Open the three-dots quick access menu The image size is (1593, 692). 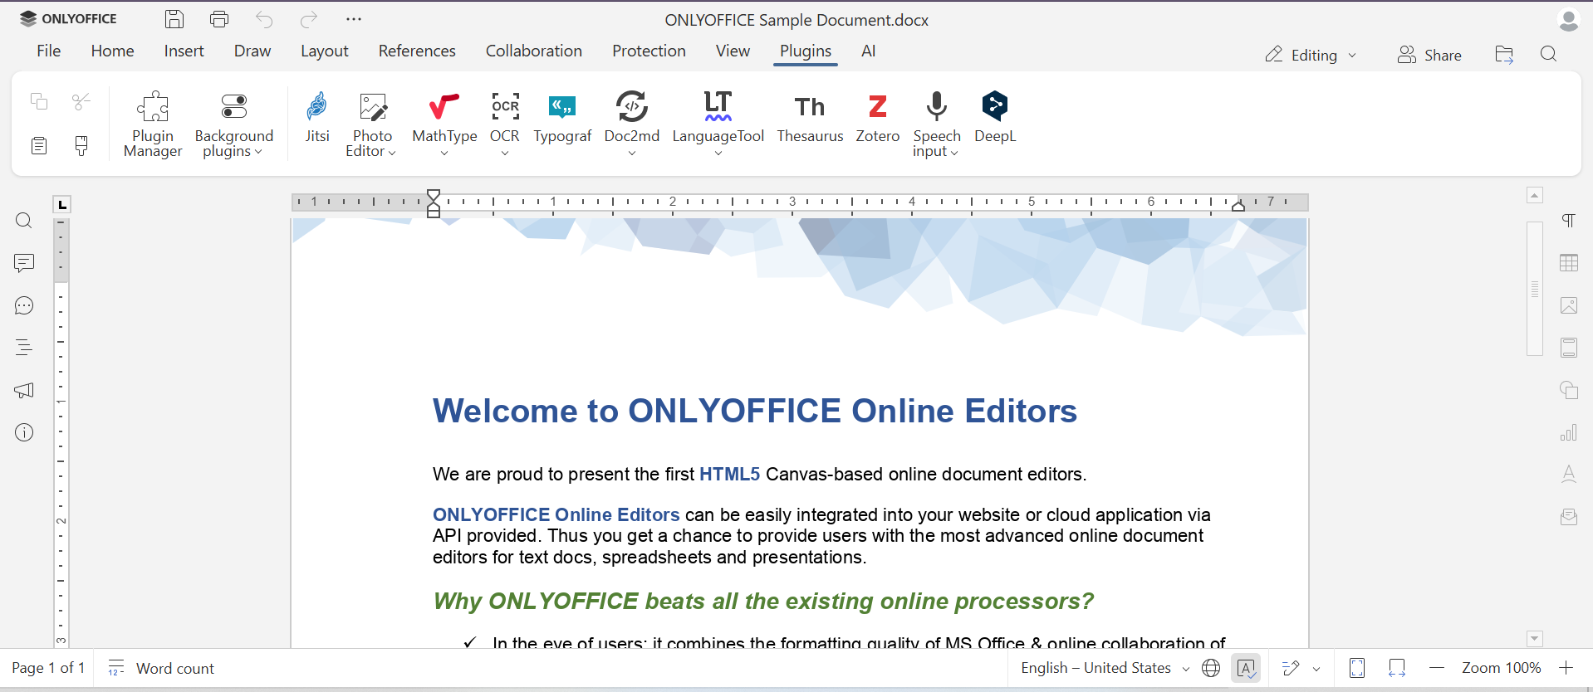pyautogui.click(x=354, y=19)
